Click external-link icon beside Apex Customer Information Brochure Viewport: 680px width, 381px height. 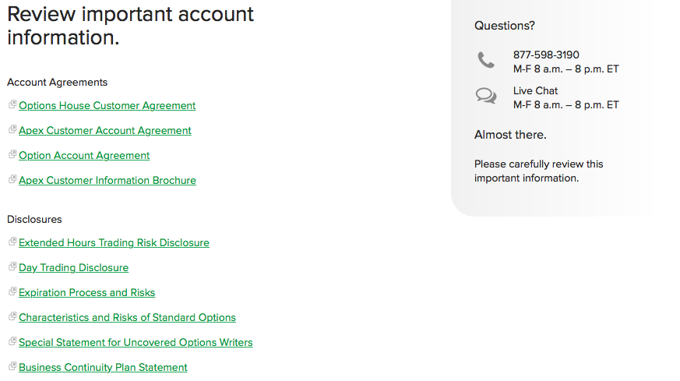(x=12, y=179)
